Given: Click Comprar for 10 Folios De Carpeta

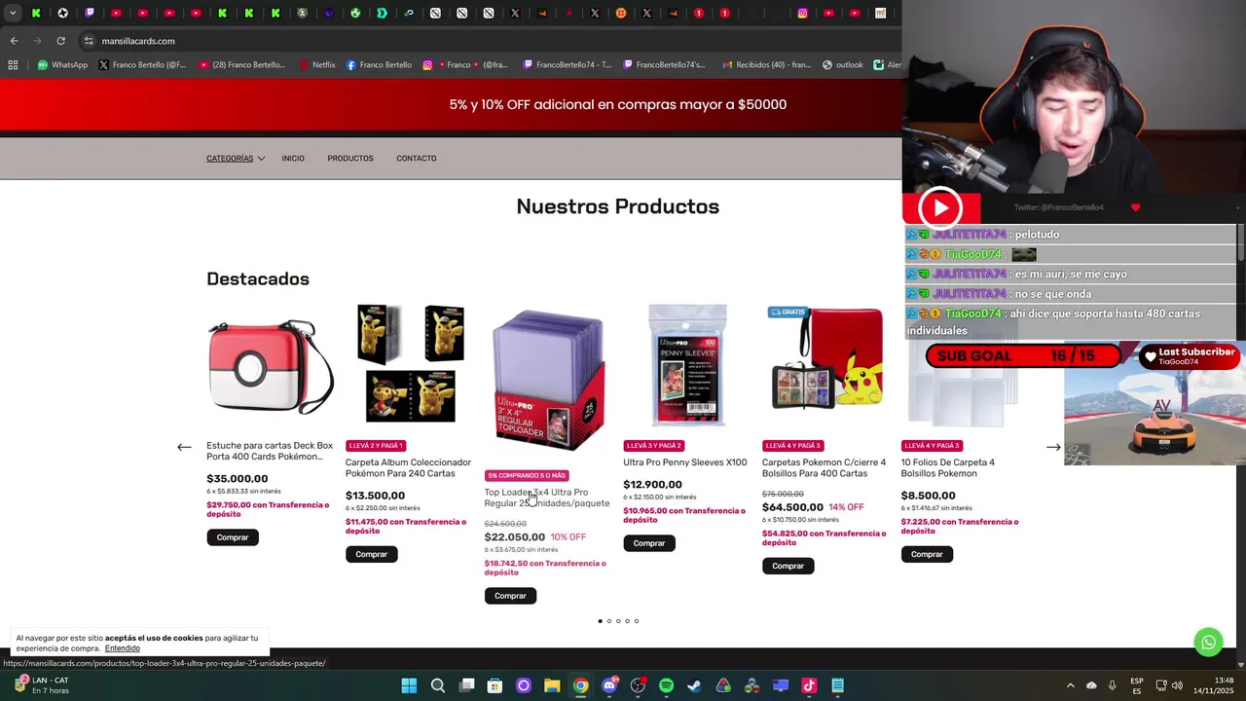Looking at the screenshot, I should tap(927, 554).
